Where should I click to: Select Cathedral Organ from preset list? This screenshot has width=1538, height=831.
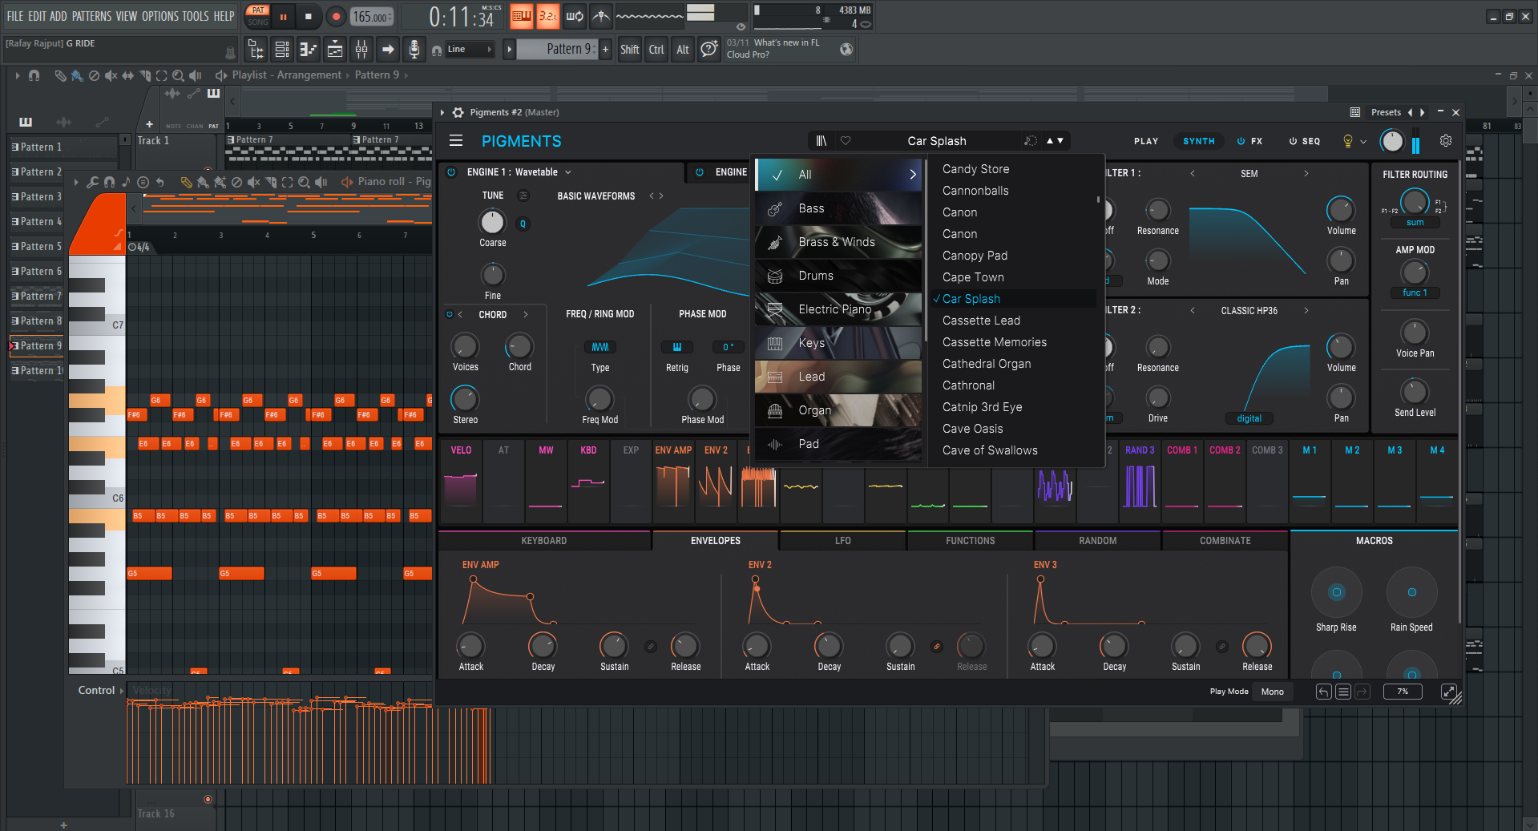tap(987, 364)
